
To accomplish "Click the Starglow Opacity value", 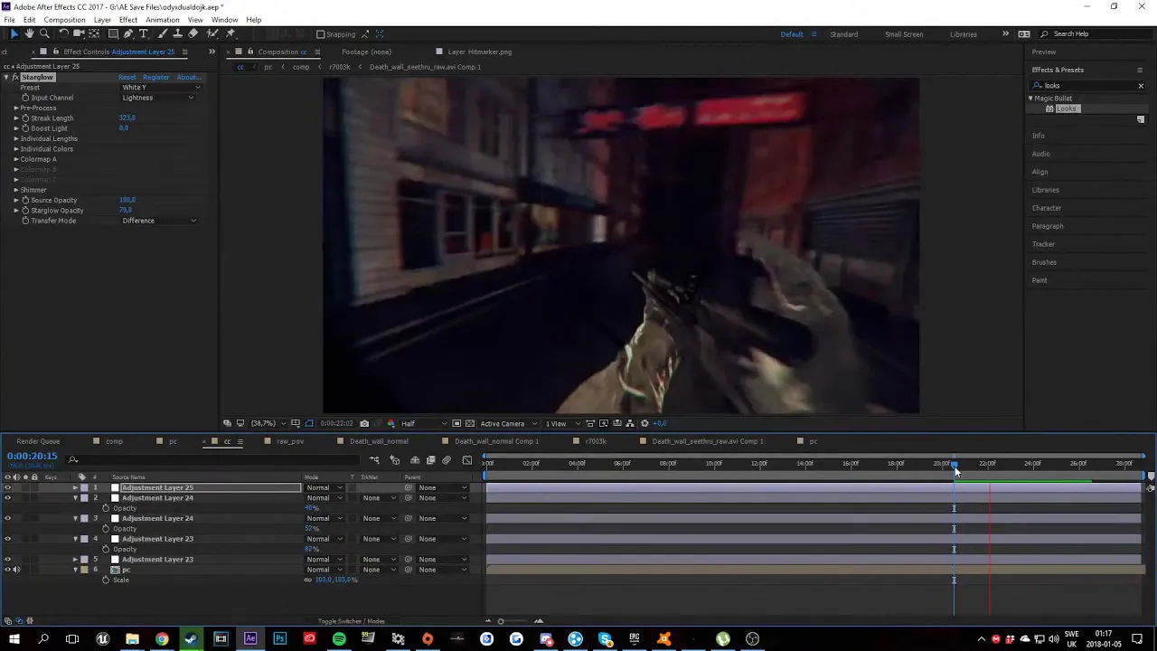I will (x=126, y=211).
